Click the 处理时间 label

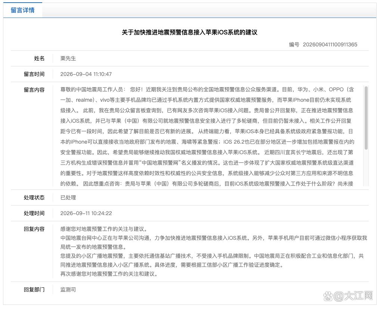click(x=34, y=214)
